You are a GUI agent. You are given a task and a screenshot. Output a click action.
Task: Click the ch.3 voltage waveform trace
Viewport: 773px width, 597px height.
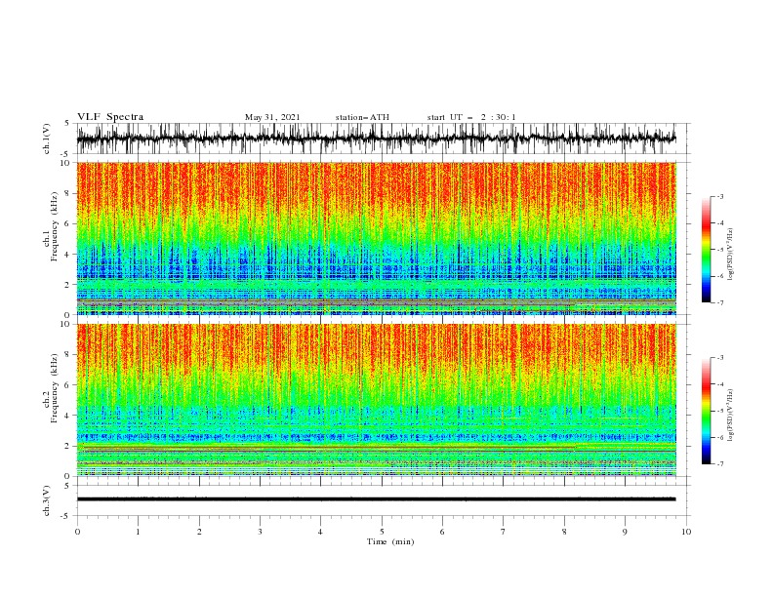click(377, 499)
